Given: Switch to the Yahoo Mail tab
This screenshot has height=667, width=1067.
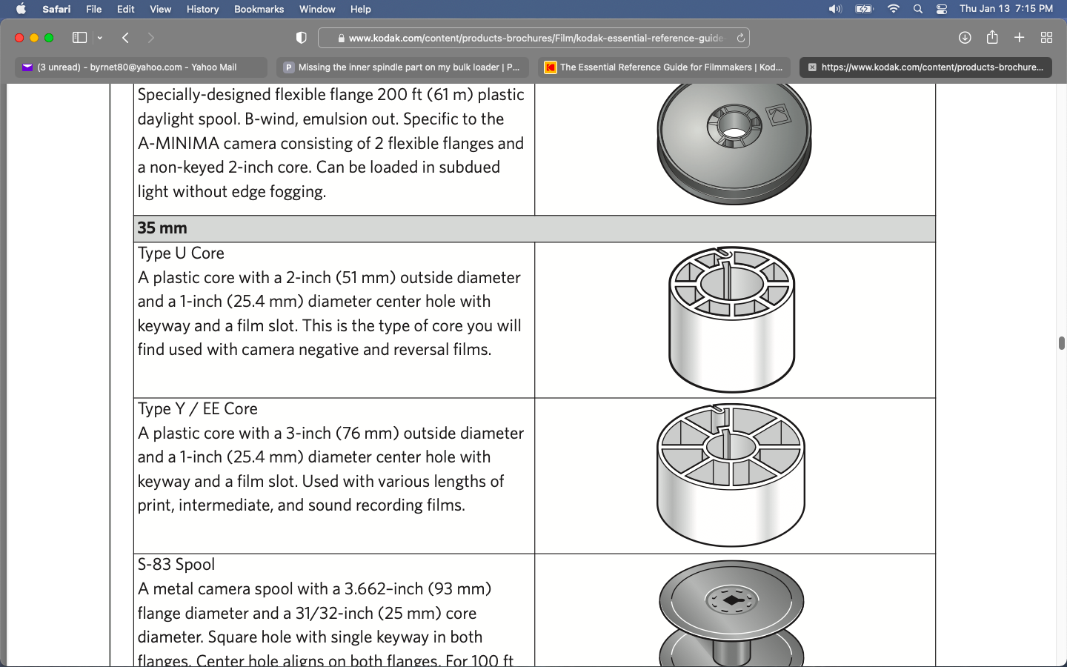Looking at the screenshot, I should 141,67.
